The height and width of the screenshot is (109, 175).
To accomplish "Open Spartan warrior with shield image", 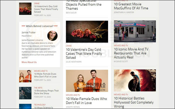I will [135, 80].
